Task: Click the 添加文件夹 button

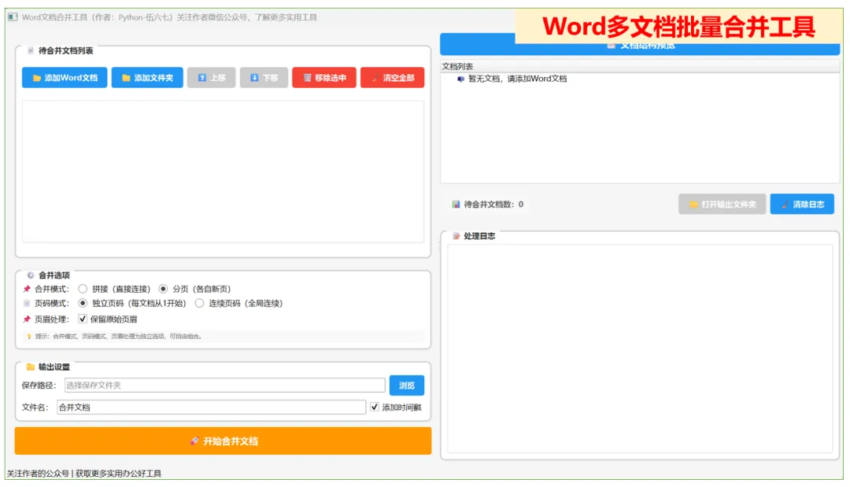Action: click(147, 77)
